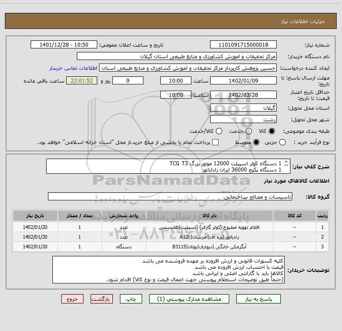Open 'مشاهده مدارک پیوستی (1)' attachments

pyautogui.click(x=189, y=299)
